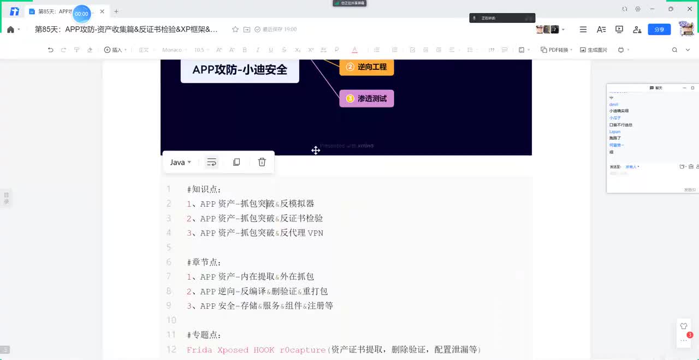
Task: Click username Lzpan in chat window
Action: 615,132
